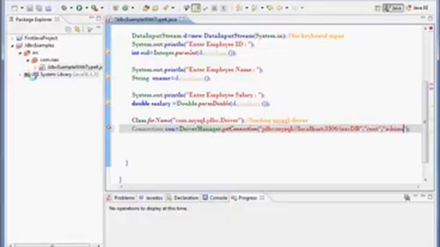
Task: Click the External Tools run icon
Action: pyautogui.click(x=95, y=8)
